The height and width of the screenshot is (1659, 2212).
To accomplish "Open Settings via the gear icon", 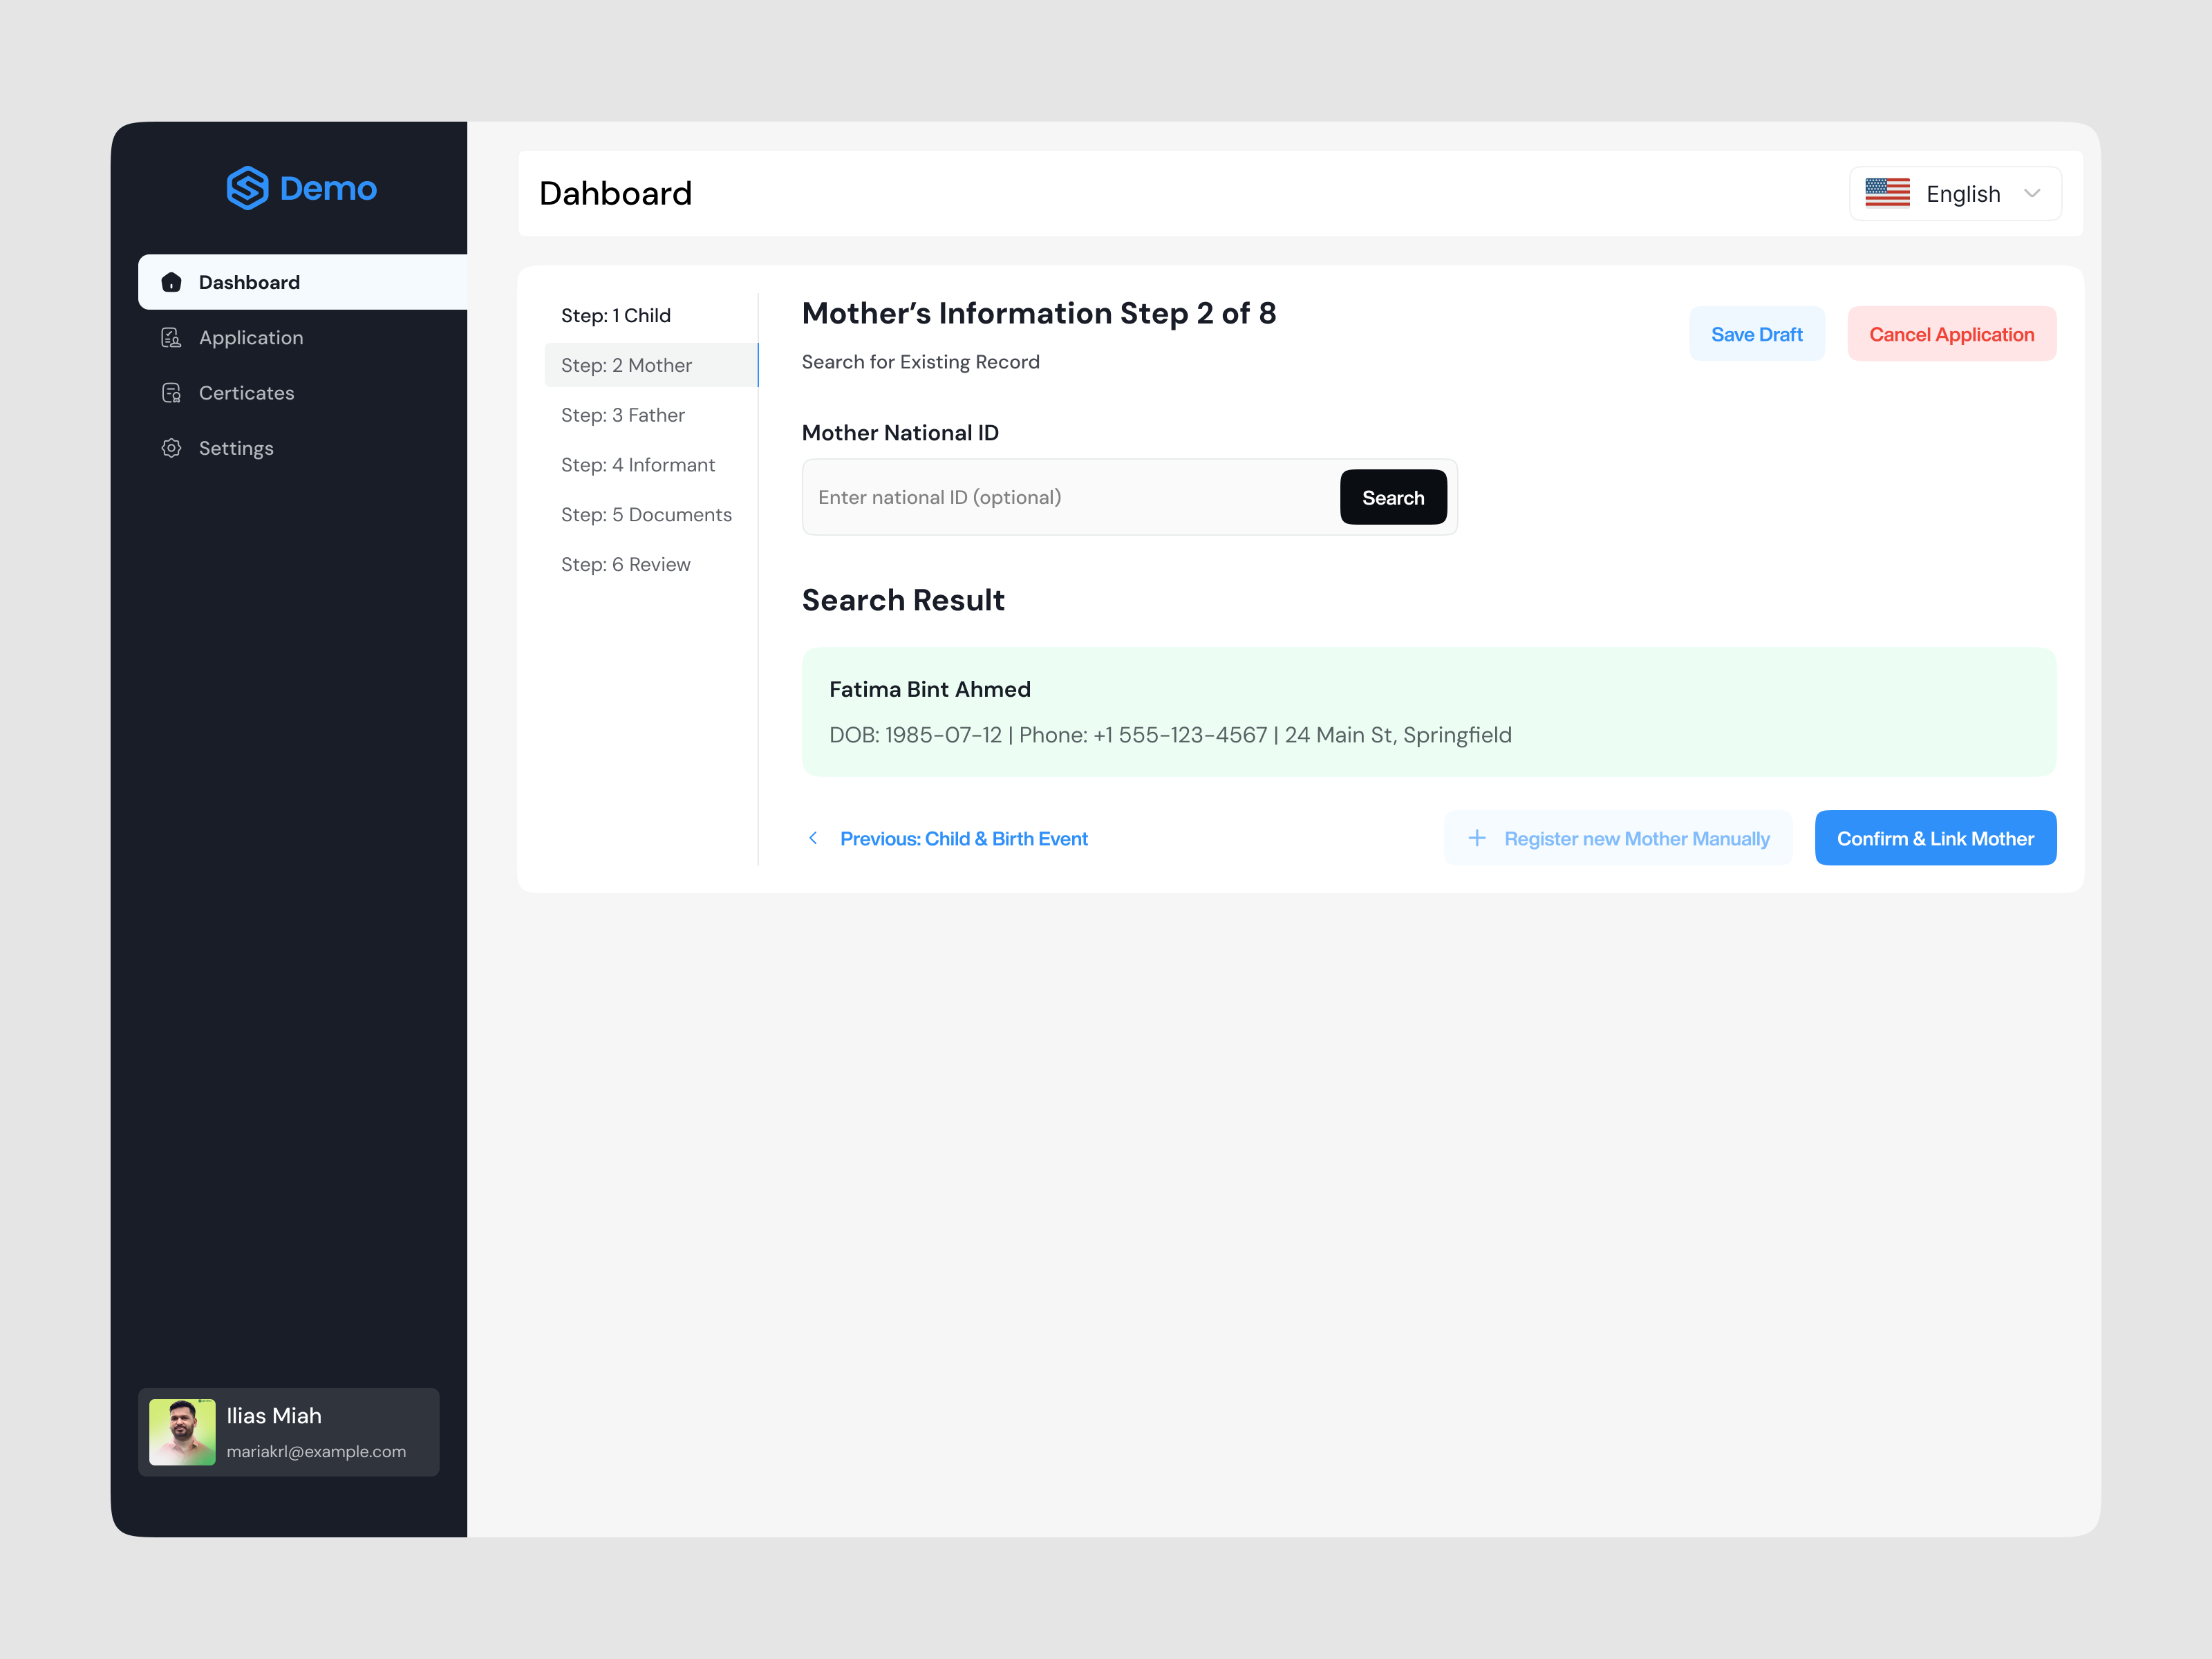I will [x=172, y=448].
